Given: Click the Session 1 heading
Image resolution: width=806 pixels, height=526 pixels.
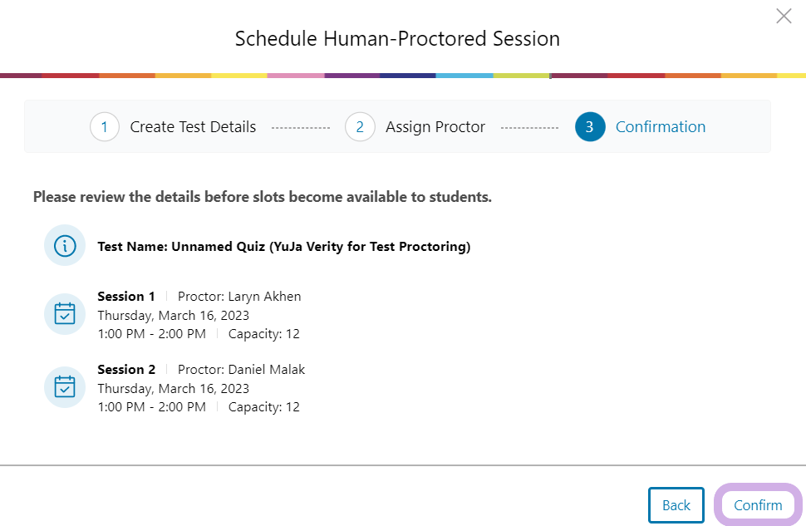Looking at the screenshot, I should tap(126, 297).
